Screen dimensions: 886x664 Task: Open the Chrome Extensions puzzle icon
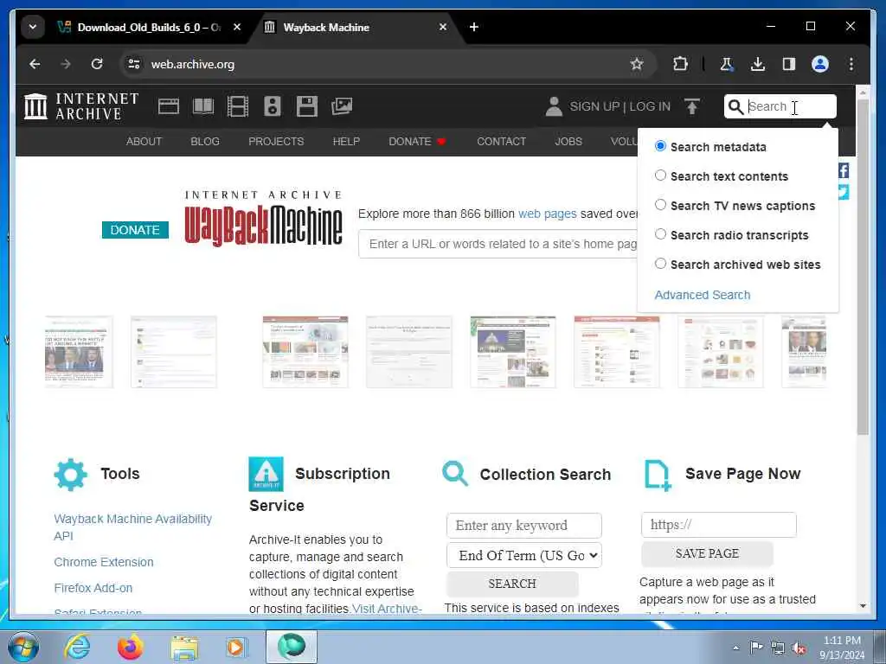coord(680,64)
